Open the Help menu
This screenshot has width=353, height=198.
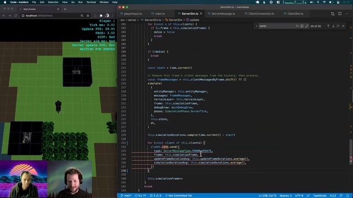click(x=115, y=2)
